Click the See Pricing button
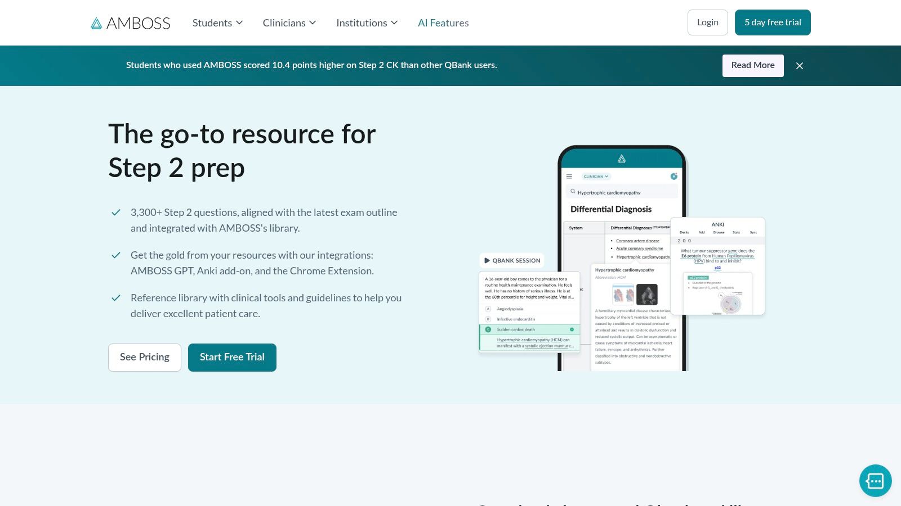 coord(144,357)
